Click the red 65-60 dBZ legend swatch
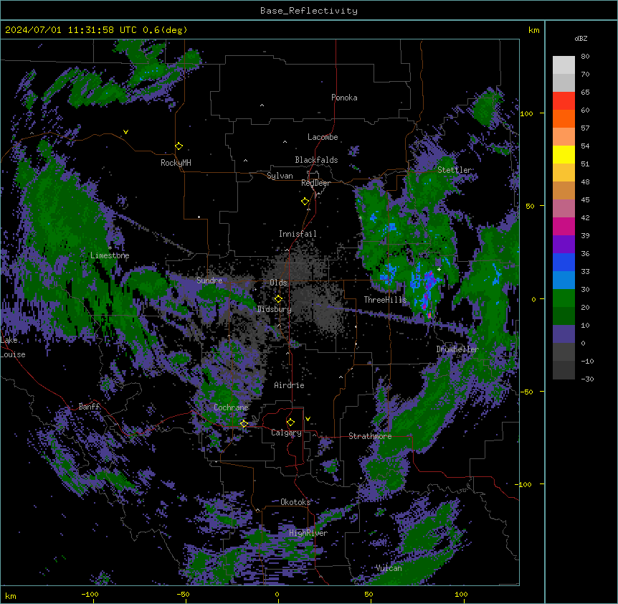This screenshot has width=618, height=604. [x=564, y=101]
